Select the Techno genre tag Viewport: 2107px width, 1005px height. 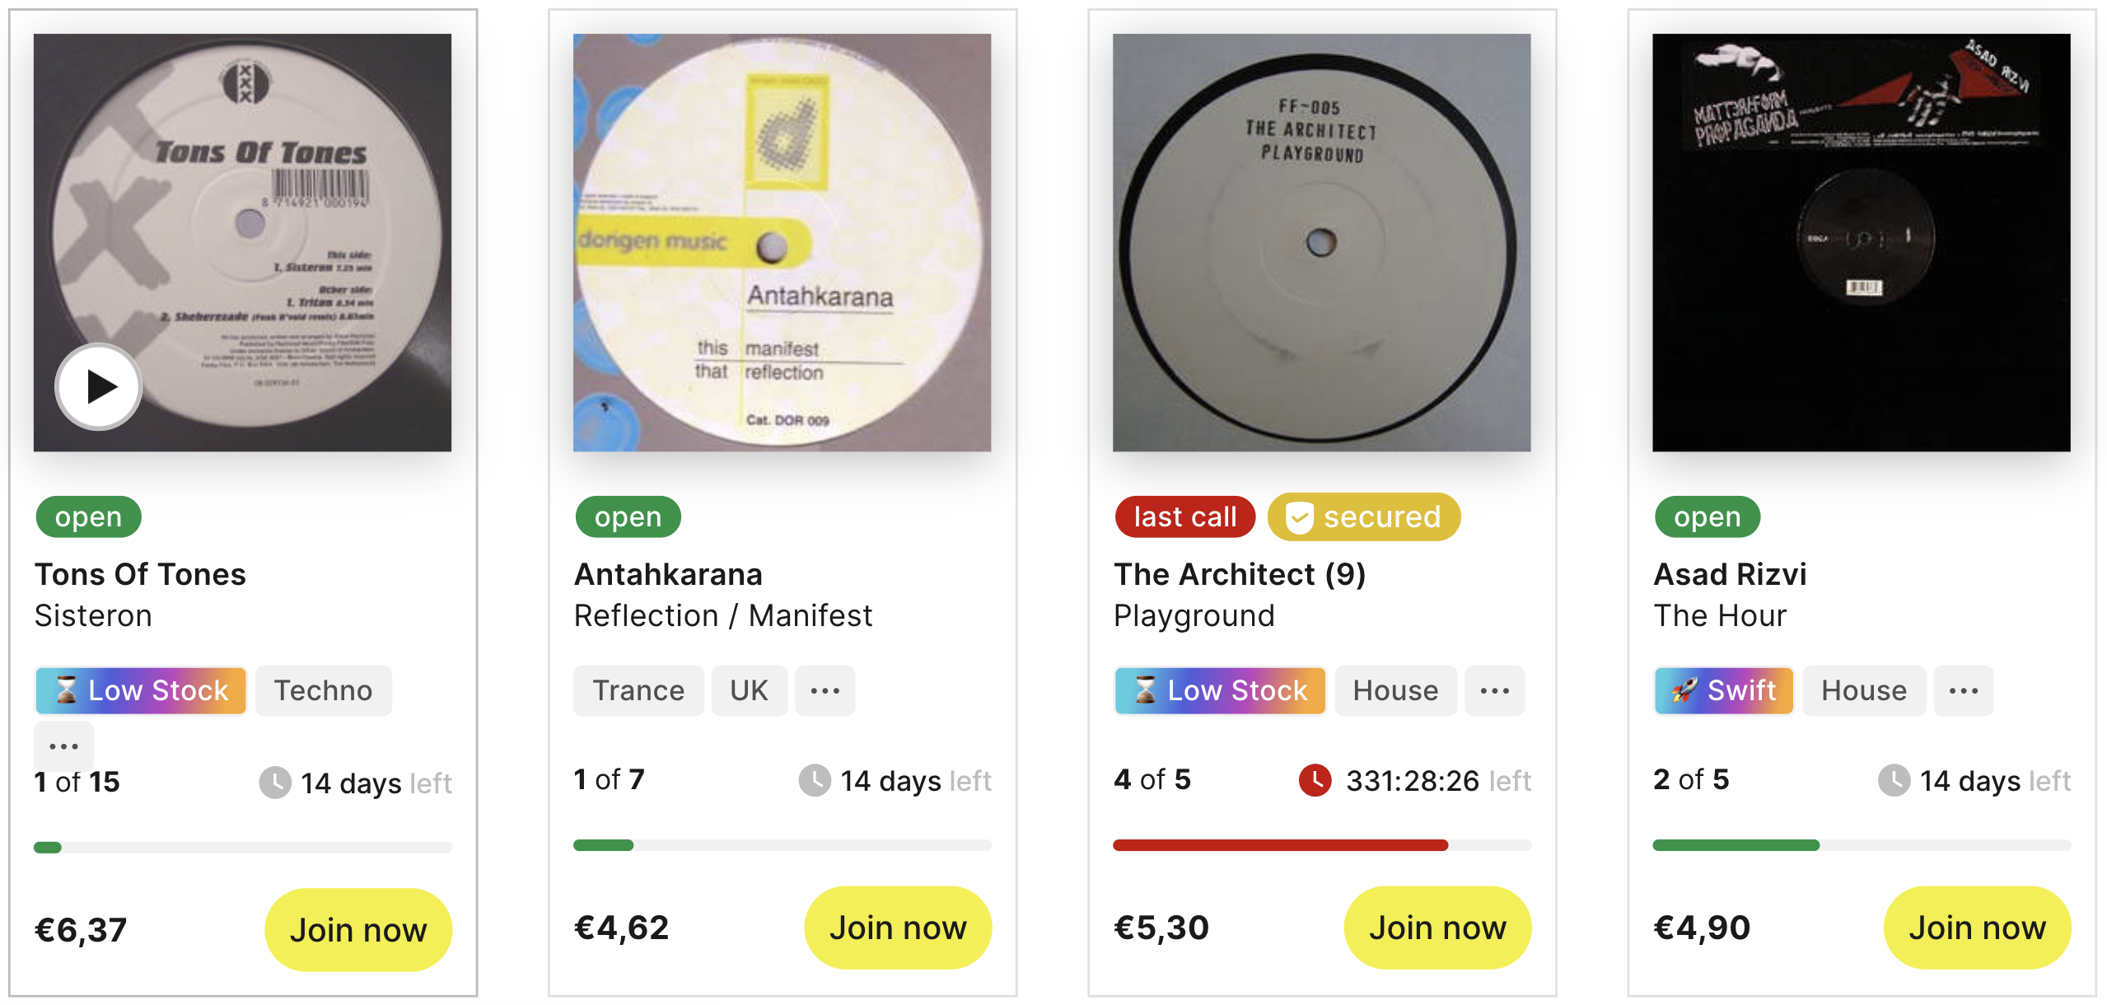pos(324,690)
